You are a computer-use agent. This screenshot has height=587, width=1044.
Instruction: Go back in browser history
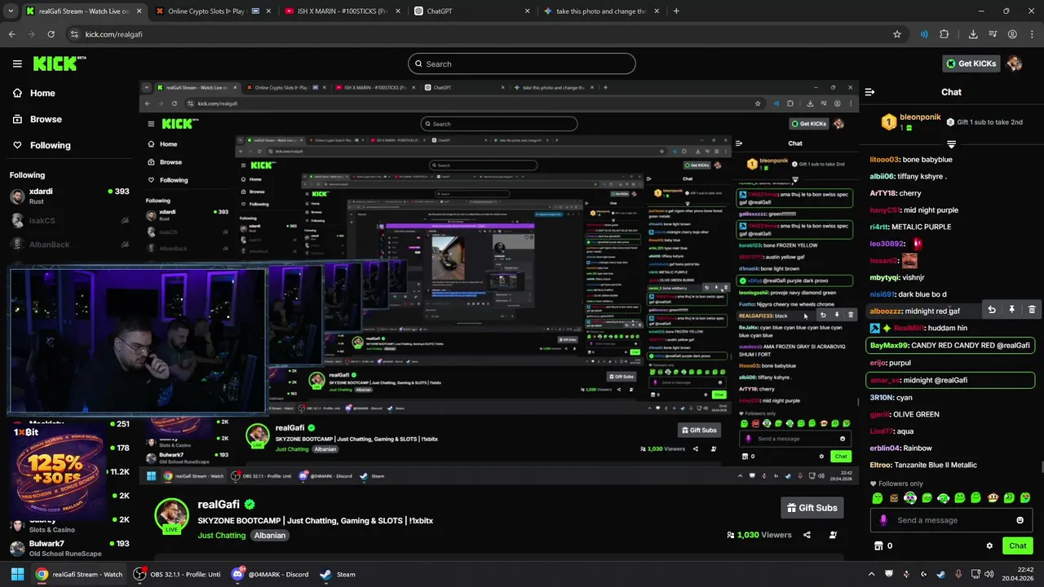coord(11,34)
